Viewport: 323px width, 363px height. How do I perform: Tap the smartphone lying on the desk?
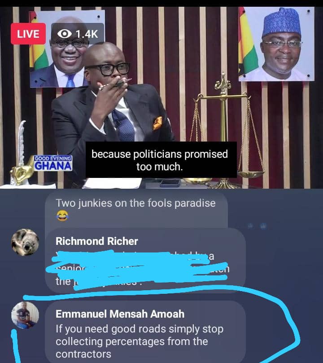(170, 183)
